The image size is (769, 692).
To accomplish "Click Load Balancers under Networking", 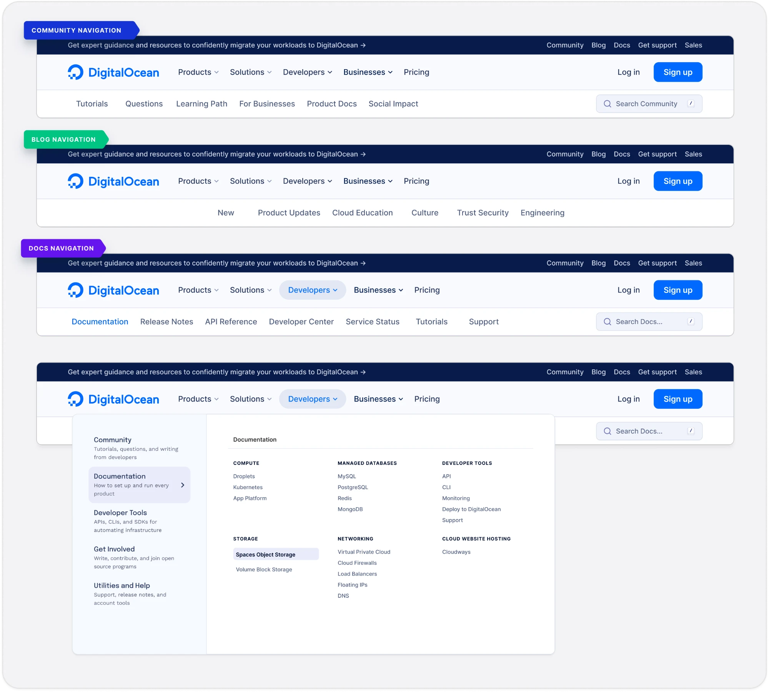I will [x=357, y=574].
